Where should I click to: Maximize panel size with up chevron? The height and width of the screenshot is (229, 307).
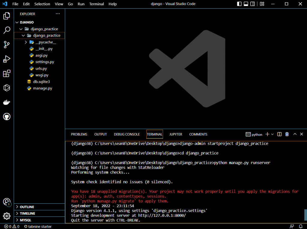(295, 134)
